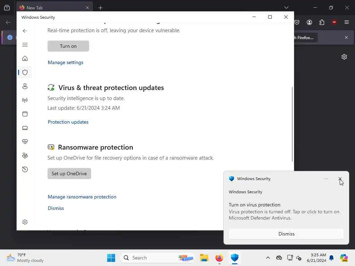
Task: Click the 'Turn on virus protection' notification text
Action: pyautogui.click(x=254, y=205)
